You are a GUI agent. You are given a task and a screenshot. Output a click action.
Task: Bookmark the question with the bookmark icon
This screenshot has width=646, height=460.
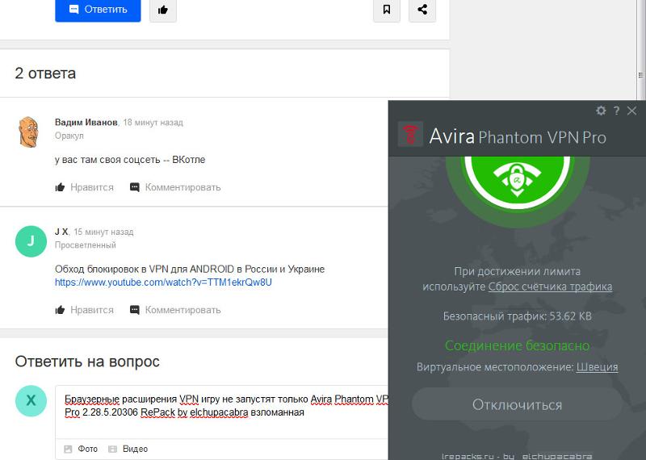387,10
